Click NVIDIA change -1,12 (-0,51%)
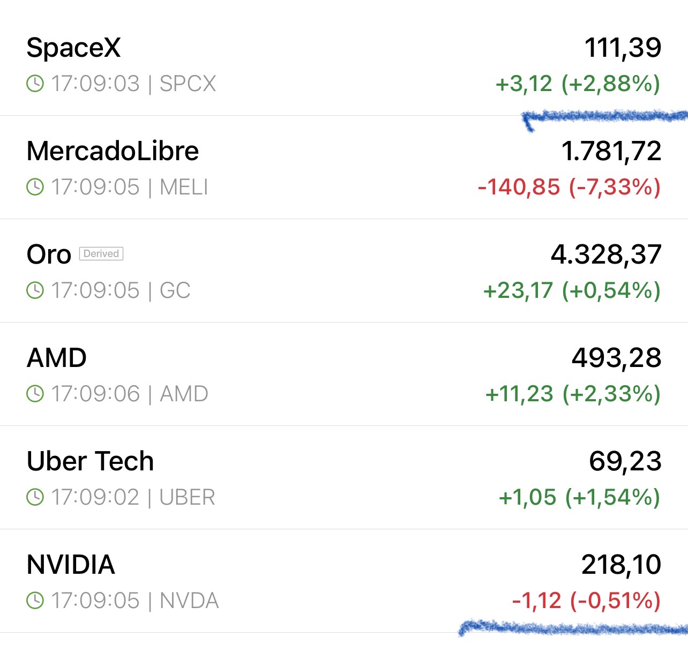688x652 pixels. [x=586, y=601]
